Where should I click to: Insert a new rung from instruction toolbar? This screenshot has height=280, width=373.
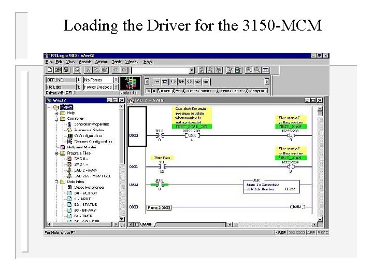(x=157, y=82)
